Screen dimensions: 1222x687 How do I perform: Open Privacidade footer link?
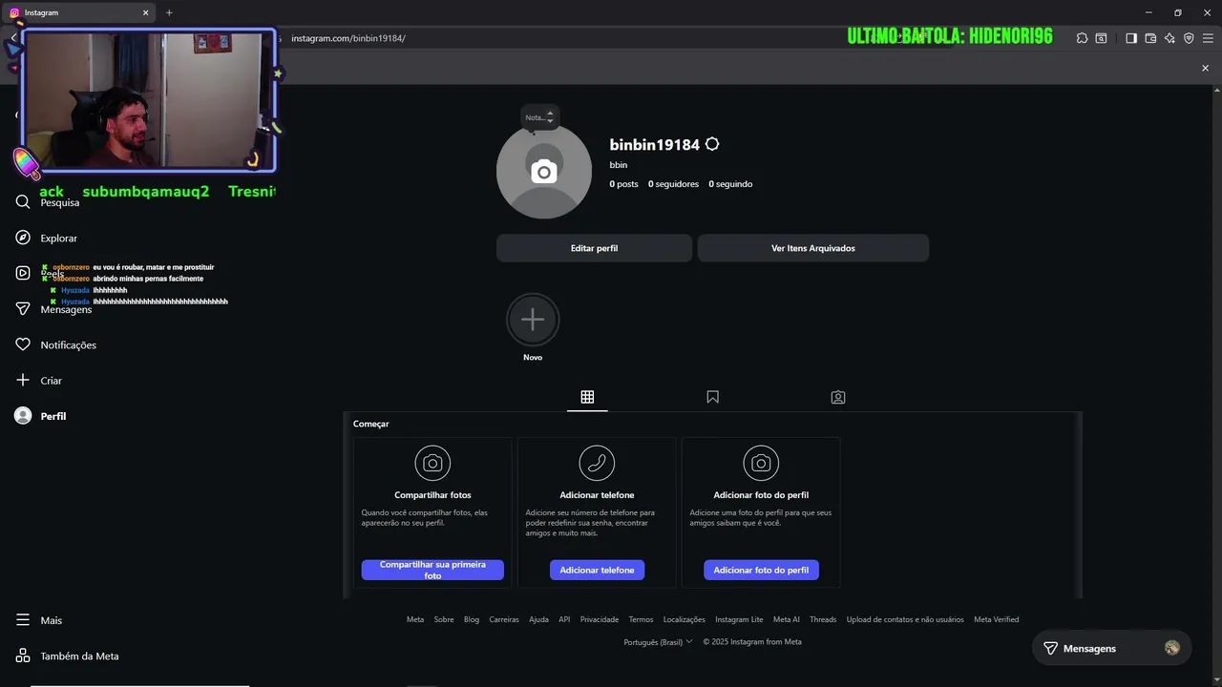[600, 619]
